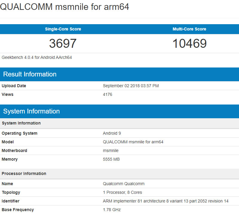Click the multi-core score value 10469
239x215 pixels.
click(x=189, y=44)
